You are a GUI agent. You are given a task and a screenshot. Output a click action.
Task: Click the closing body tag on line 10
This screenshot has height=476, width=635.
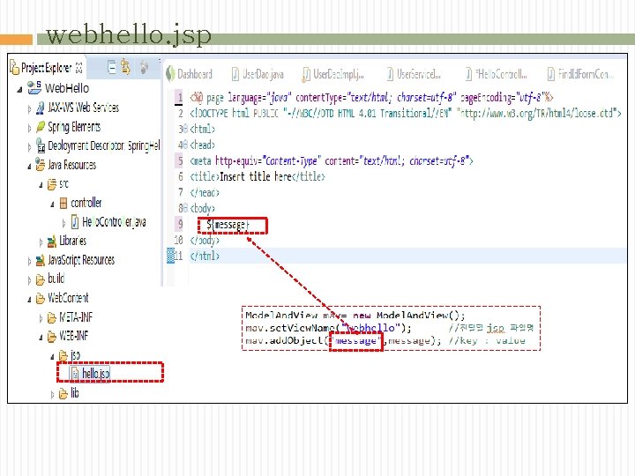coord(205,240)
